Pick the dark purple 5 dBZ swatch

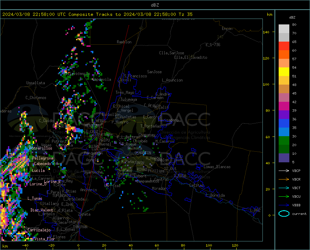coord(284,157)
